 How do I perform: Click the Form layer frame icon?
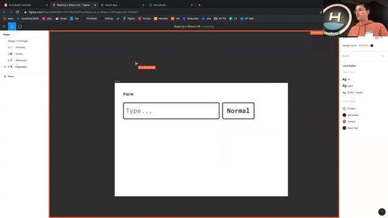[5, 77]
